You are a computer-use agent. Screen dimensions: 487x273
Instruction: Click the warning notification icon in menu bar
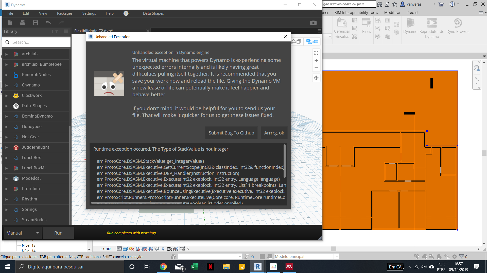pyautogui.click(x=126, y=13)
